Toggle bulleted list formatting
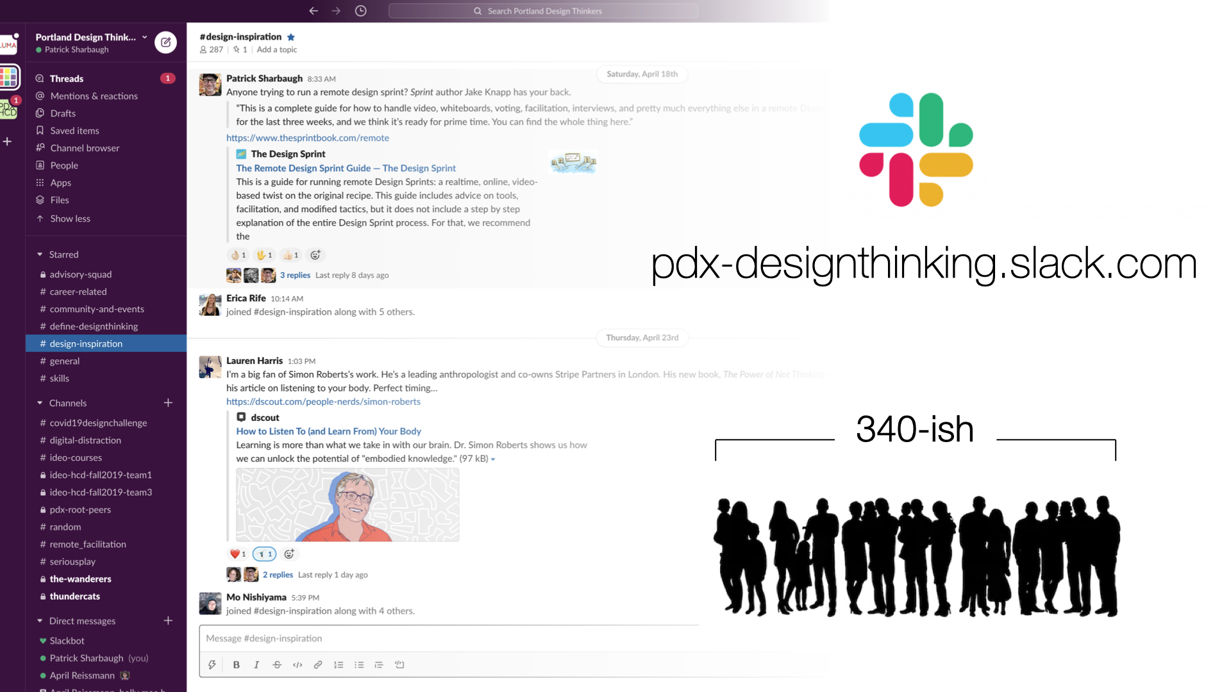This screenshot has height=692, width=1231. point(359,664)
